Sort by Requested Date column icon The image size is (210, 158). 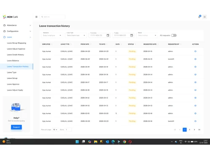[158, 44]
